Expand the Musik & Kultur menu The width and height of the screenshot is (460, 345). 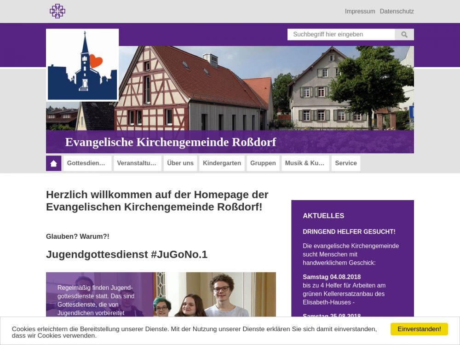click(305, 163)
